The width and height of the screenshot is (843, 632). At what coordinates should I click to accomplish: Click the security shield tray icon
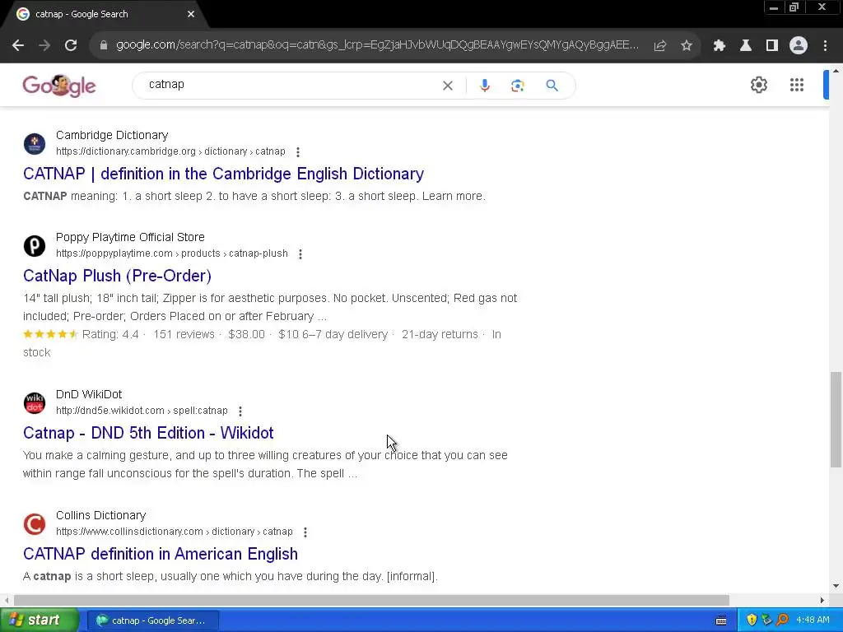pos(752,620)
